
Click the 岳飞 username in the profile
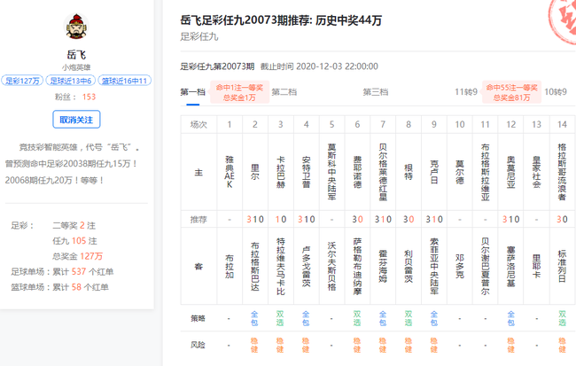(76, 55)
